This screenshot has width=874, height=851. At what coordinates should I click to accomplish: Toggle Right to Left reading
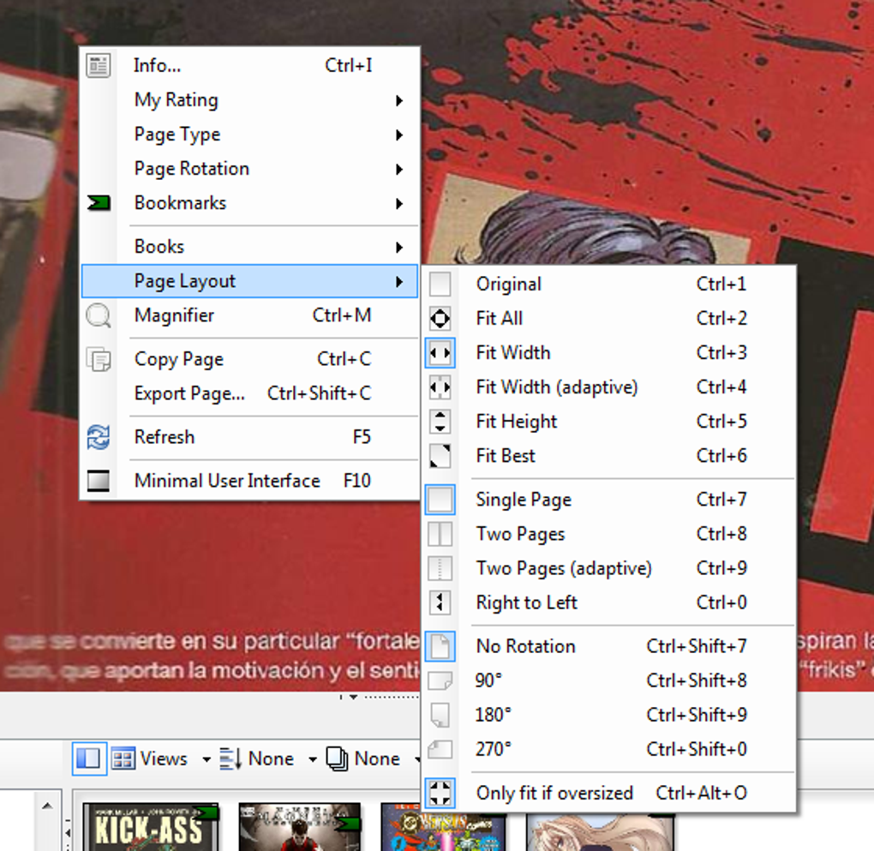pyautogui.click(x=609, y=602)
